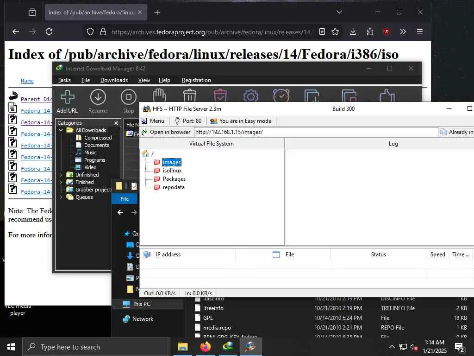This screenshot has height=356, width=474.
Task: Click the thumbs-up icon in IDM toolbar
Action: tap(387, 95)
